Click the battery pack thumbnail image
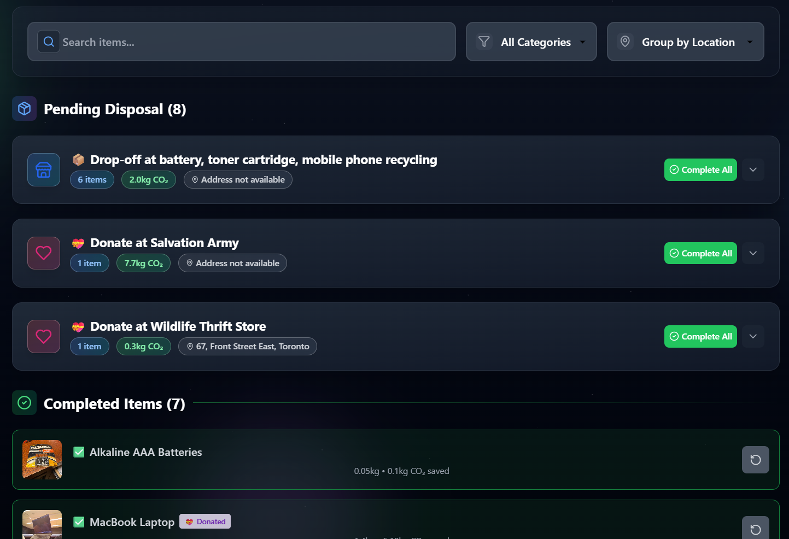Image resolution: width=789 pixels, height=539 pixels. pyautogui.click(x=42, y=460)
